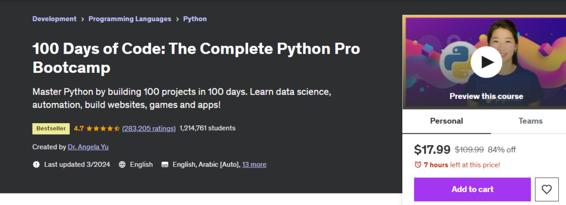Screen dimensions: 566x205
Task: Open instructor Dr. Angela Yu's profile
Action: (x=88, y=147)
